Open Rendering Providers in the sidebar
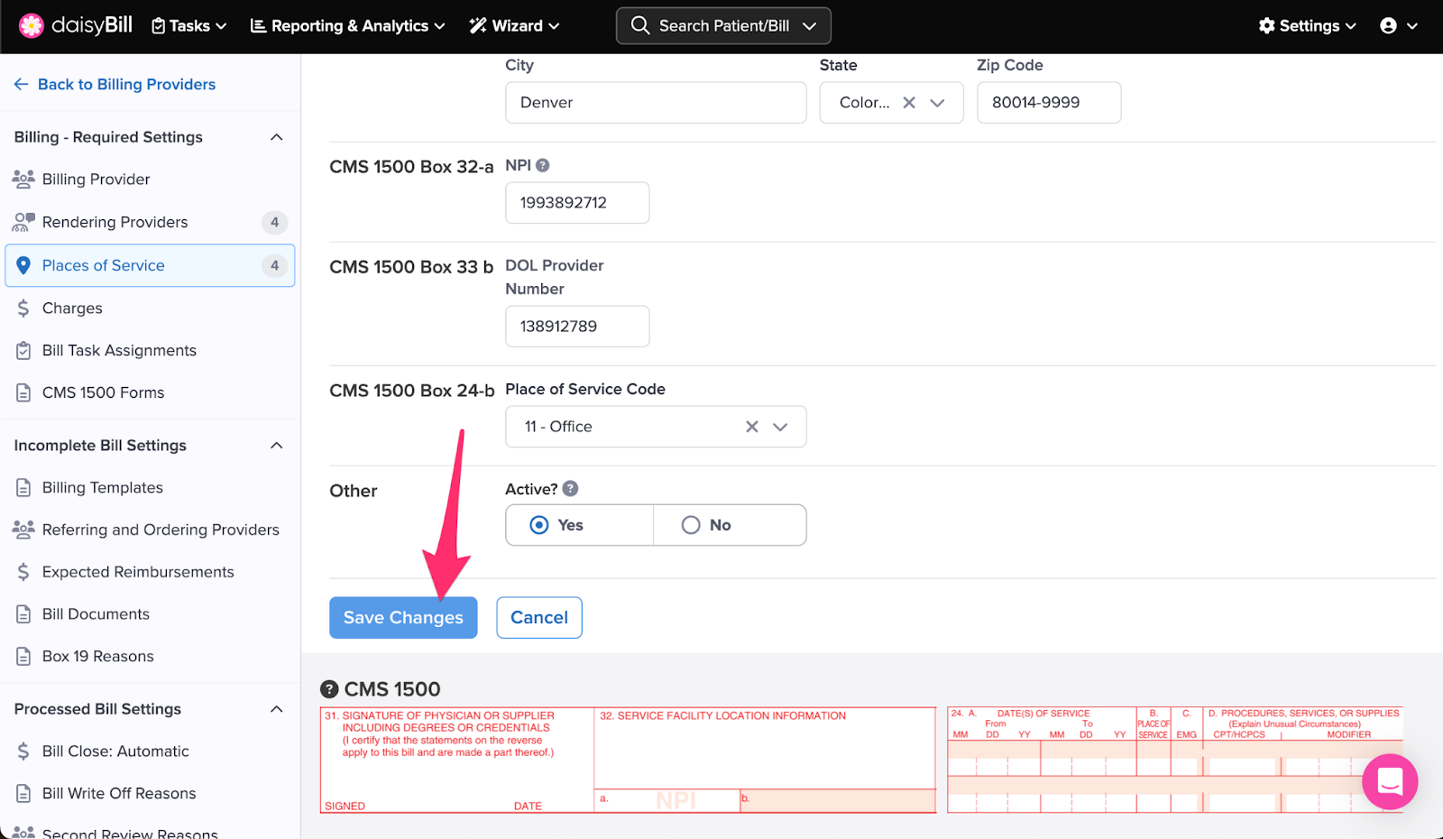This screenshot has height=839, width=1443. pyautogui.click(x=115, y=222)
